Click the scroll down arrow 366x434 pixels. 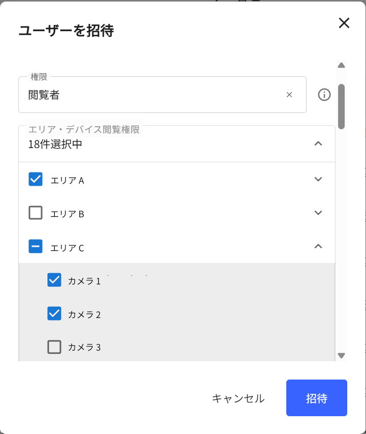(342, 356)
